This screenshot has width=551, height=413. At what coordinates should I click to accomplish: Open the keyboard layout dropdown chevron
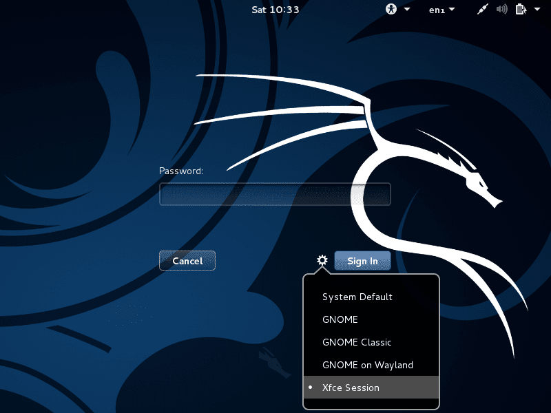point(451,10)
